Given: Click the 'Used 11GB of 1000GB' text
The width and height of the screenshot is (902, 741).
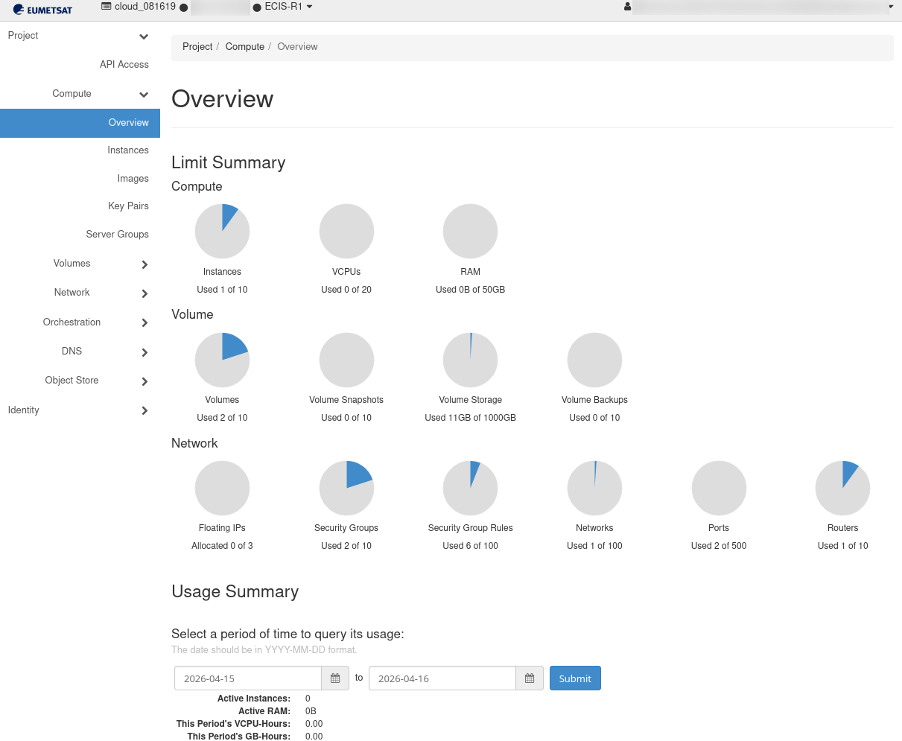Looking at the screenshot, I should (471, 418).
